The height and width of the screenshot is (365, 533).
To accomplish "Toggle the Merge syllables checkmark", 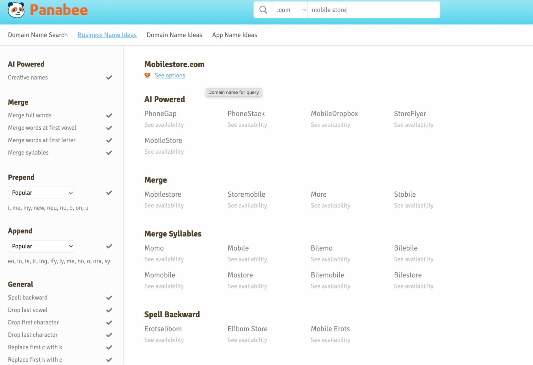I will [x=109, y=153].
